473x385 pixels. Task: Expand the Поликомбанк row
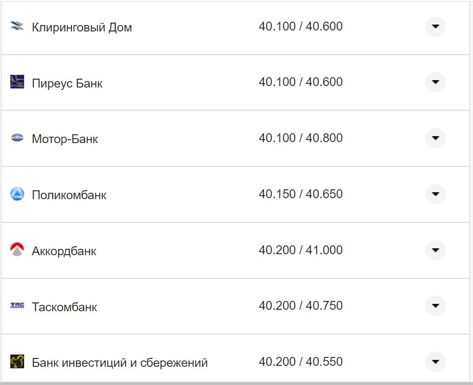point(435,194)
